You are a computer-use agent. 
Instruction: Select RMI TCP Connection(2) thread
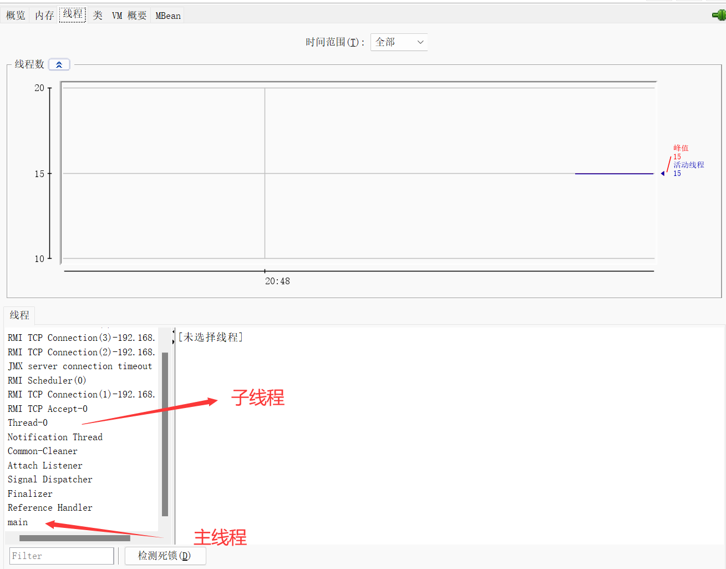pyautogui.click(x=82, y=352)
